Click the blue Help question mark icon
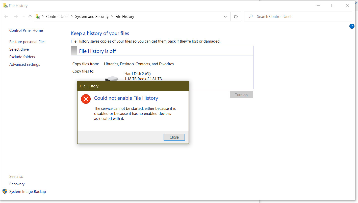 pyautogui.click(x=352, y=26)
